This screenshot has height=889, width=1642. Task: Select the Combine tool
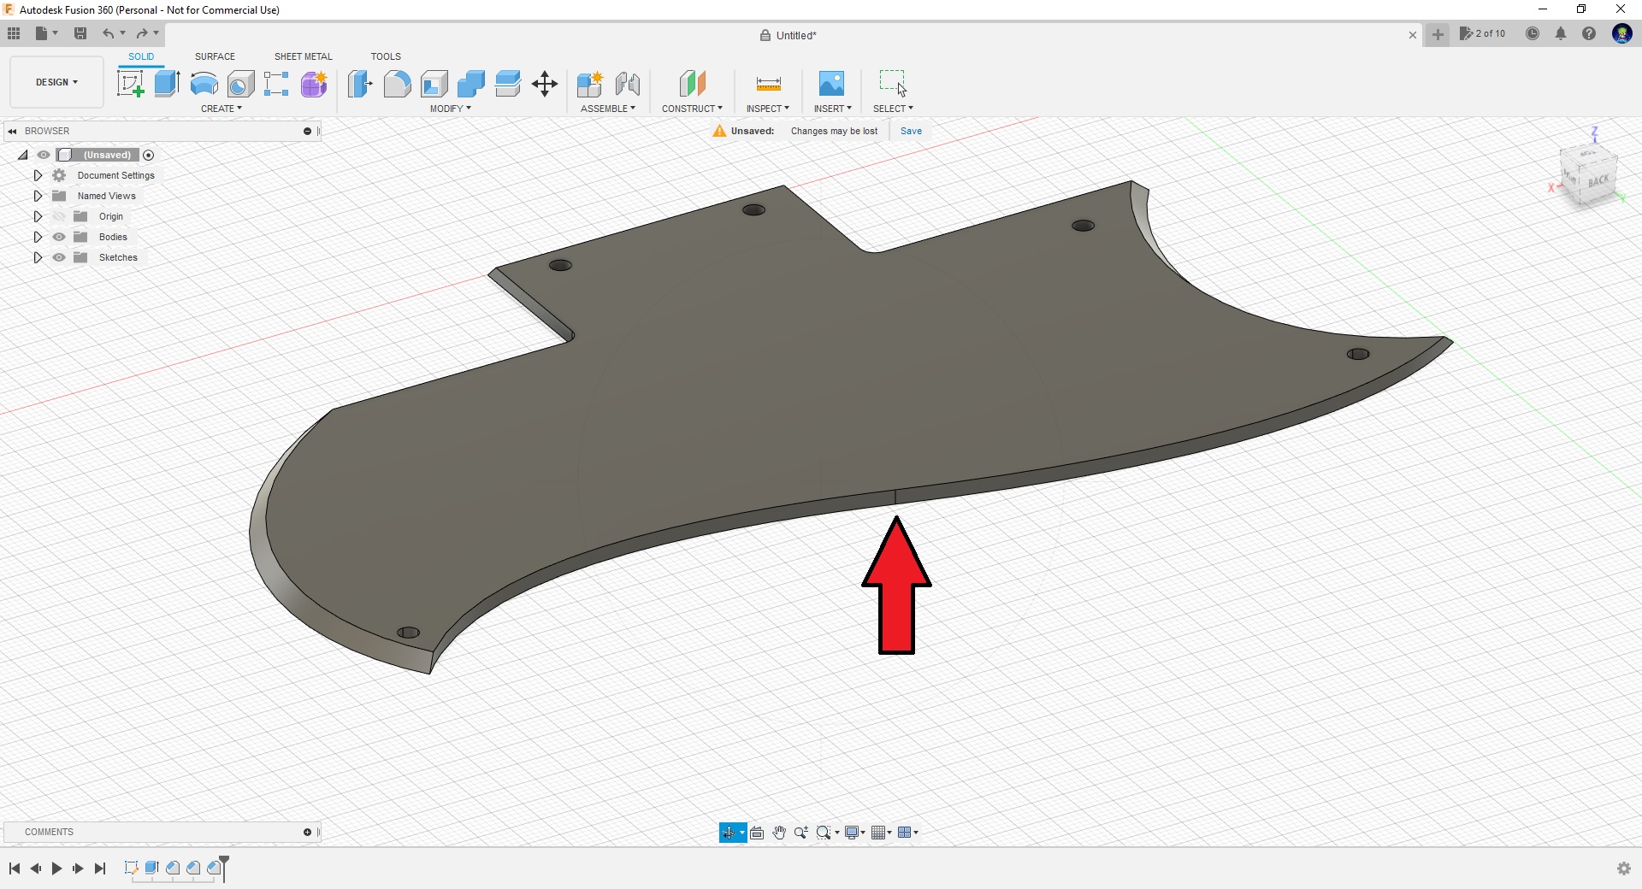coord(470,84)
